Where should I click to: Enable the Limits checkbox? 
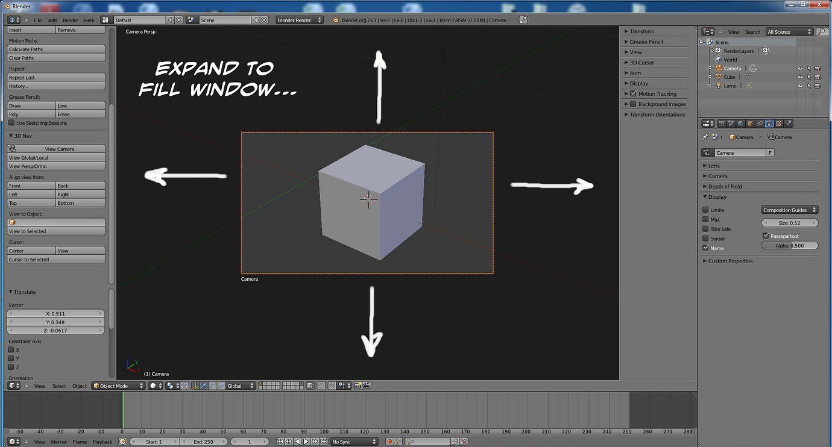[x=705, y=210]
